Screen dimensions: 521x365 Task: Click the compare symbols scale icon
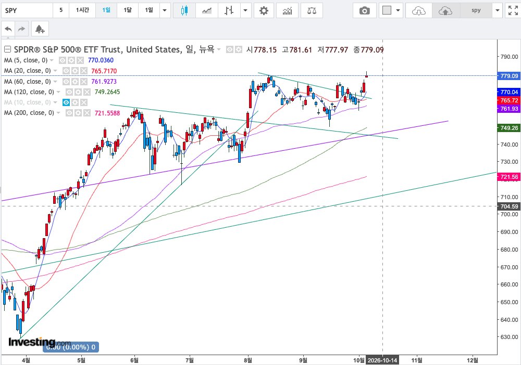pyautogui.click(x=312, y=10)
